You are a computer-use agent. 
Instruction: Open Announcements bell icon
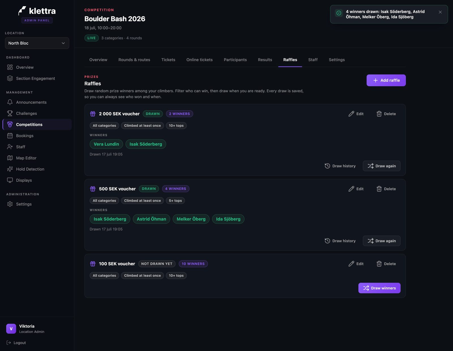10,102
